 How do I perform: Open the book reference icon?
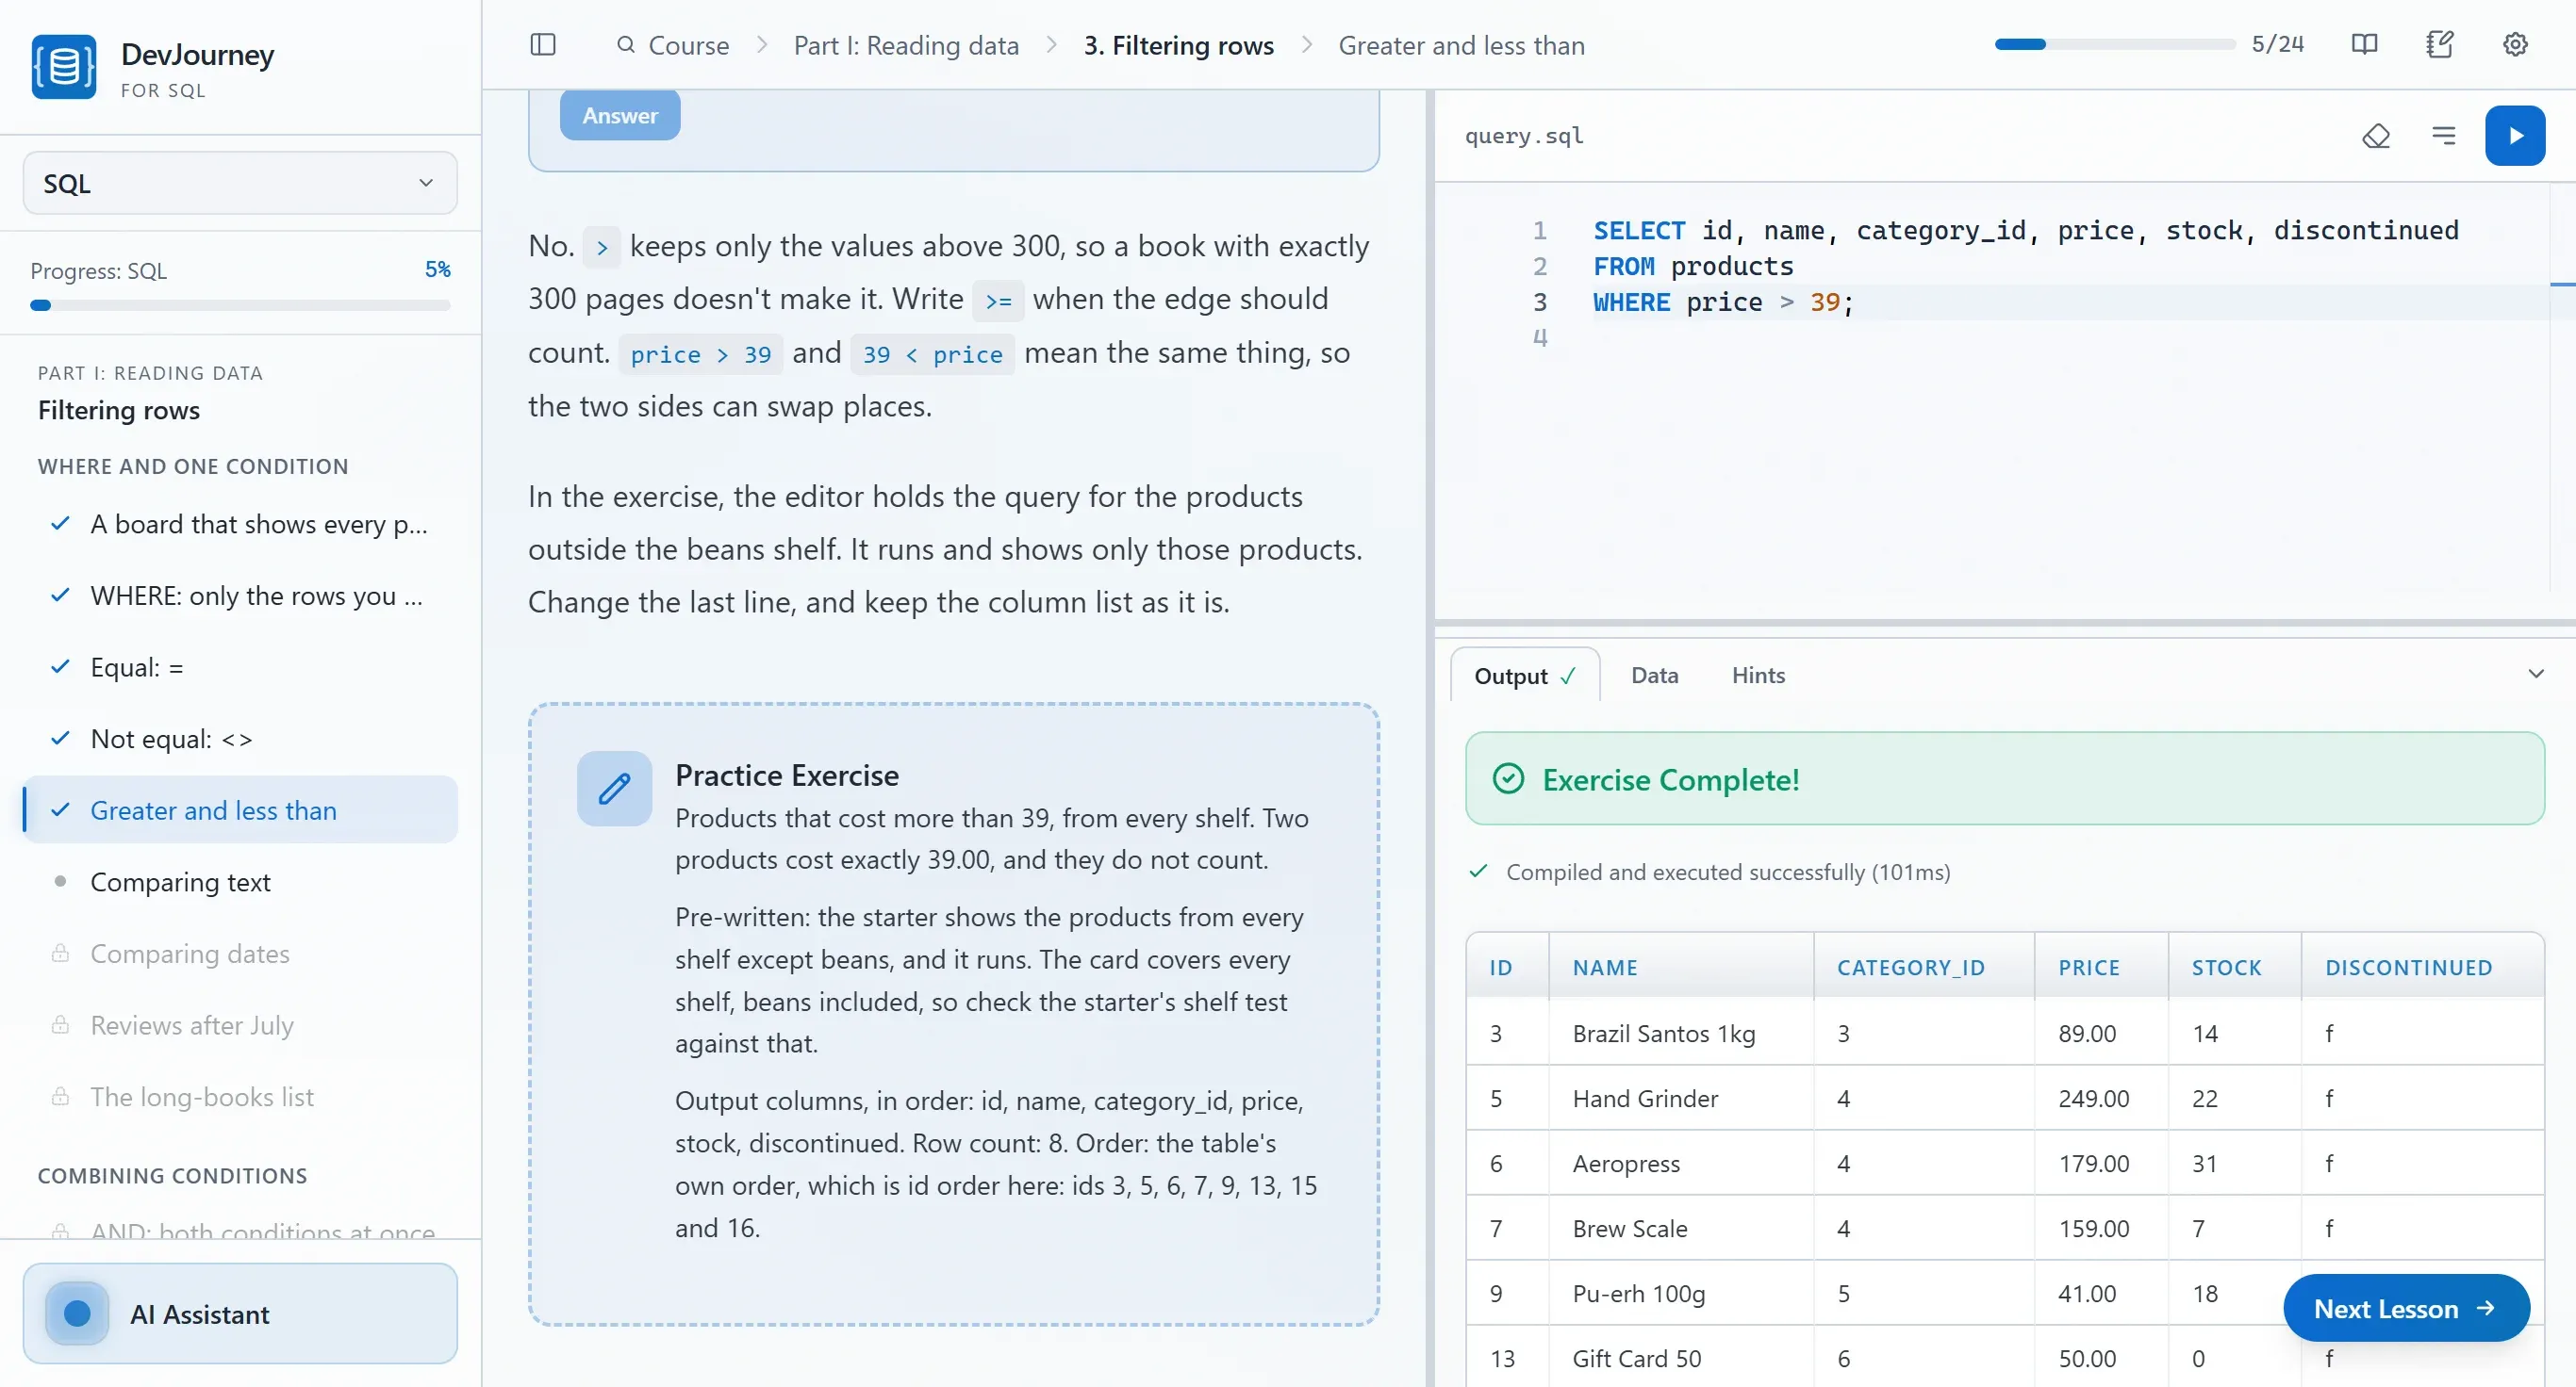[2364, 45]
